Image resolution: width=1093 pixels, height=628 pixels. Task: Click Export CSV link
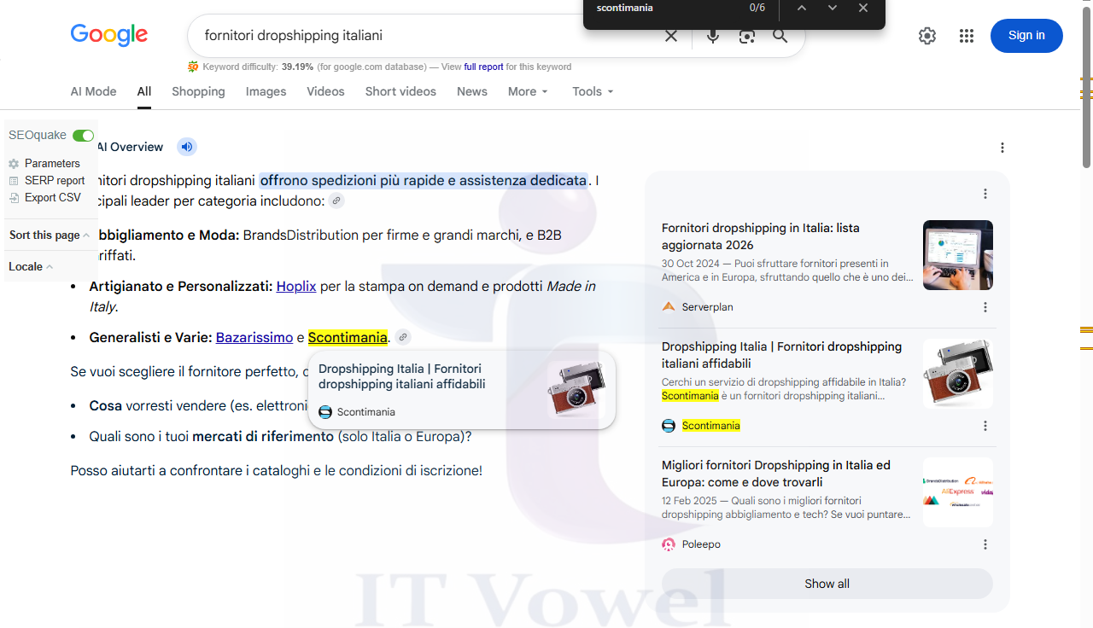click(x=53, y=198)
